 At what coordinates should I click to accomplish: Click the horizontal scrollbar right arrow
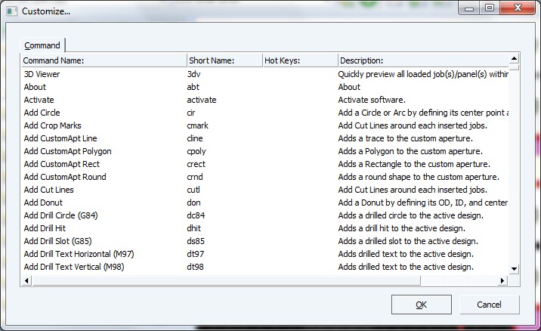[x=502, y=280]
